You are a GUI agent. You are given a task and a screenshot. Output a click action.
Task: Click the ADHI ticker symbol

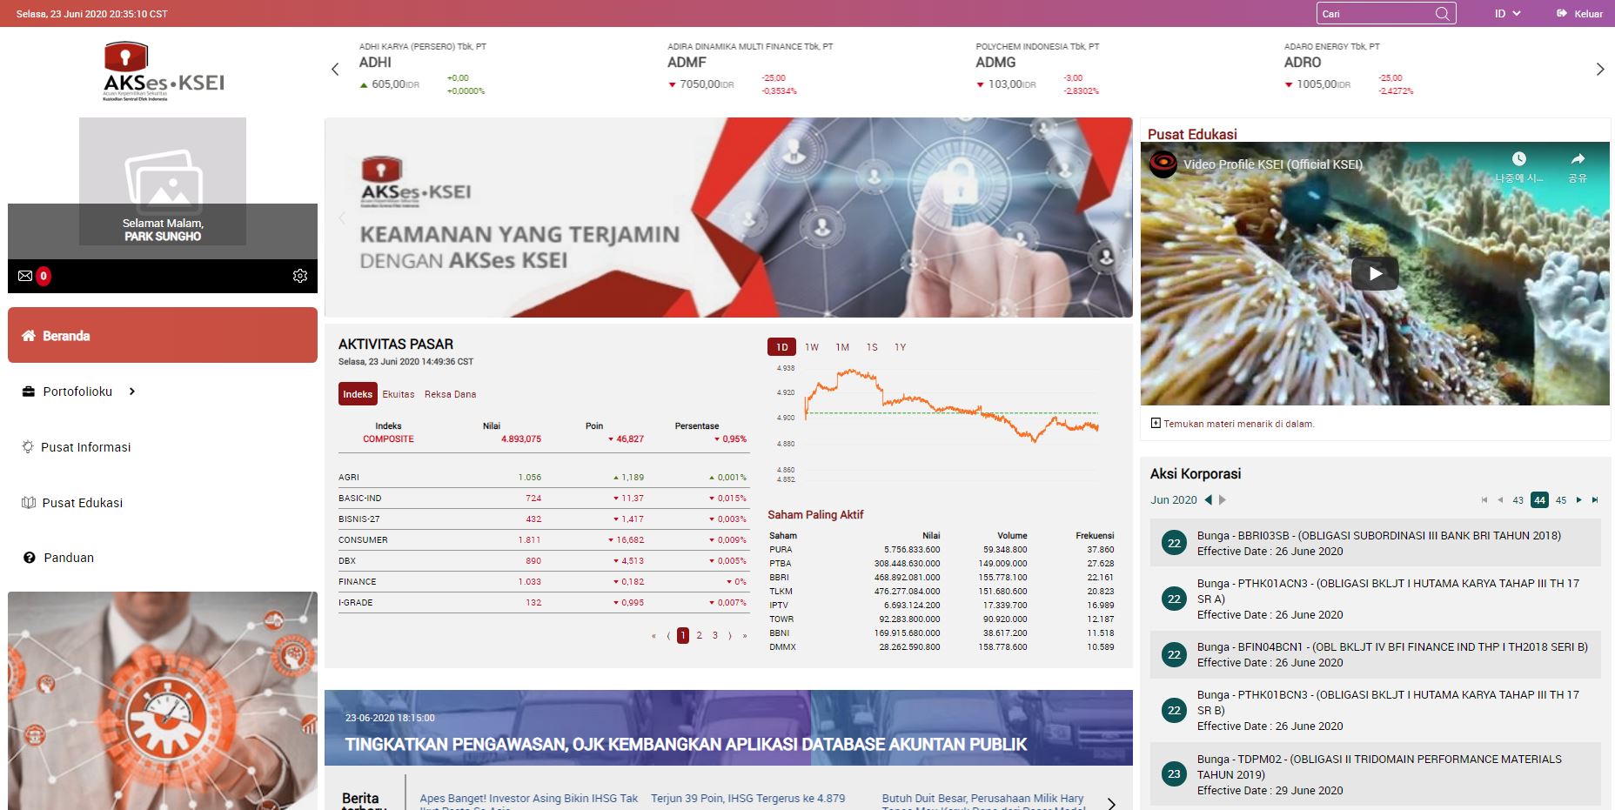tap(375, 63)
